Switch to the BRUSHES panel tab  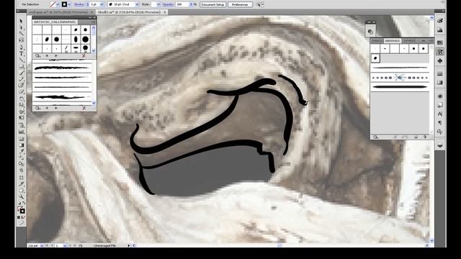coord(393,41)
